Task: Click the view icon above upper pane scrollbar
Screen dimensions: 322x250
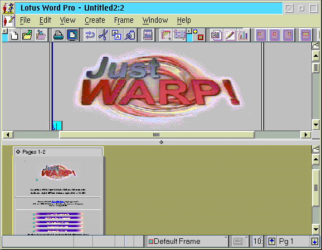Action: (x=316, y=46)
